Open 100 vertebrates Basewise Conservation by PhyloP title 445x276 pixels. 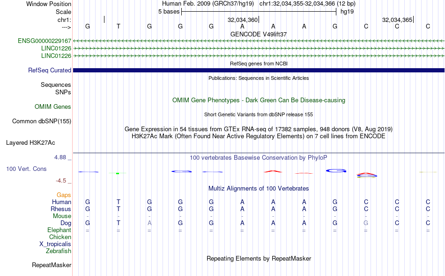tap(259, 158)
